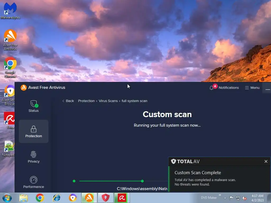
Task: Open Windows Explorer from taskbar
Action: (24, 198)
